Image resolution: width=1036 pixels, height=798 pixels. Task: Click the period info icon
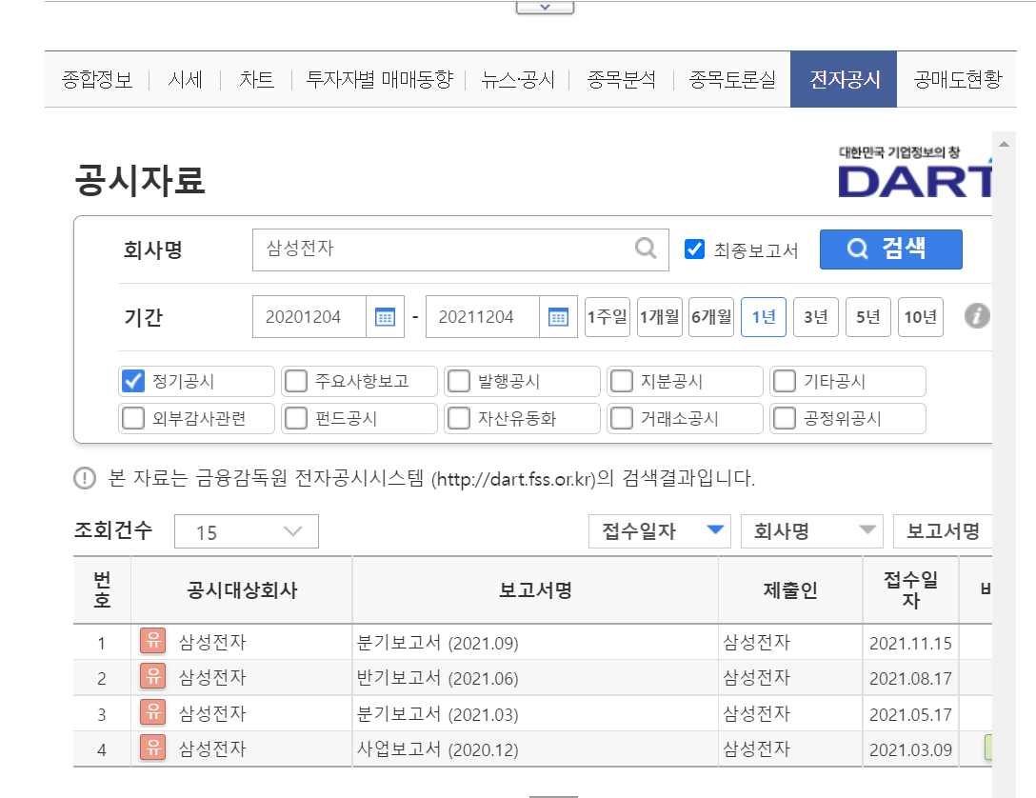pos(977,316)
